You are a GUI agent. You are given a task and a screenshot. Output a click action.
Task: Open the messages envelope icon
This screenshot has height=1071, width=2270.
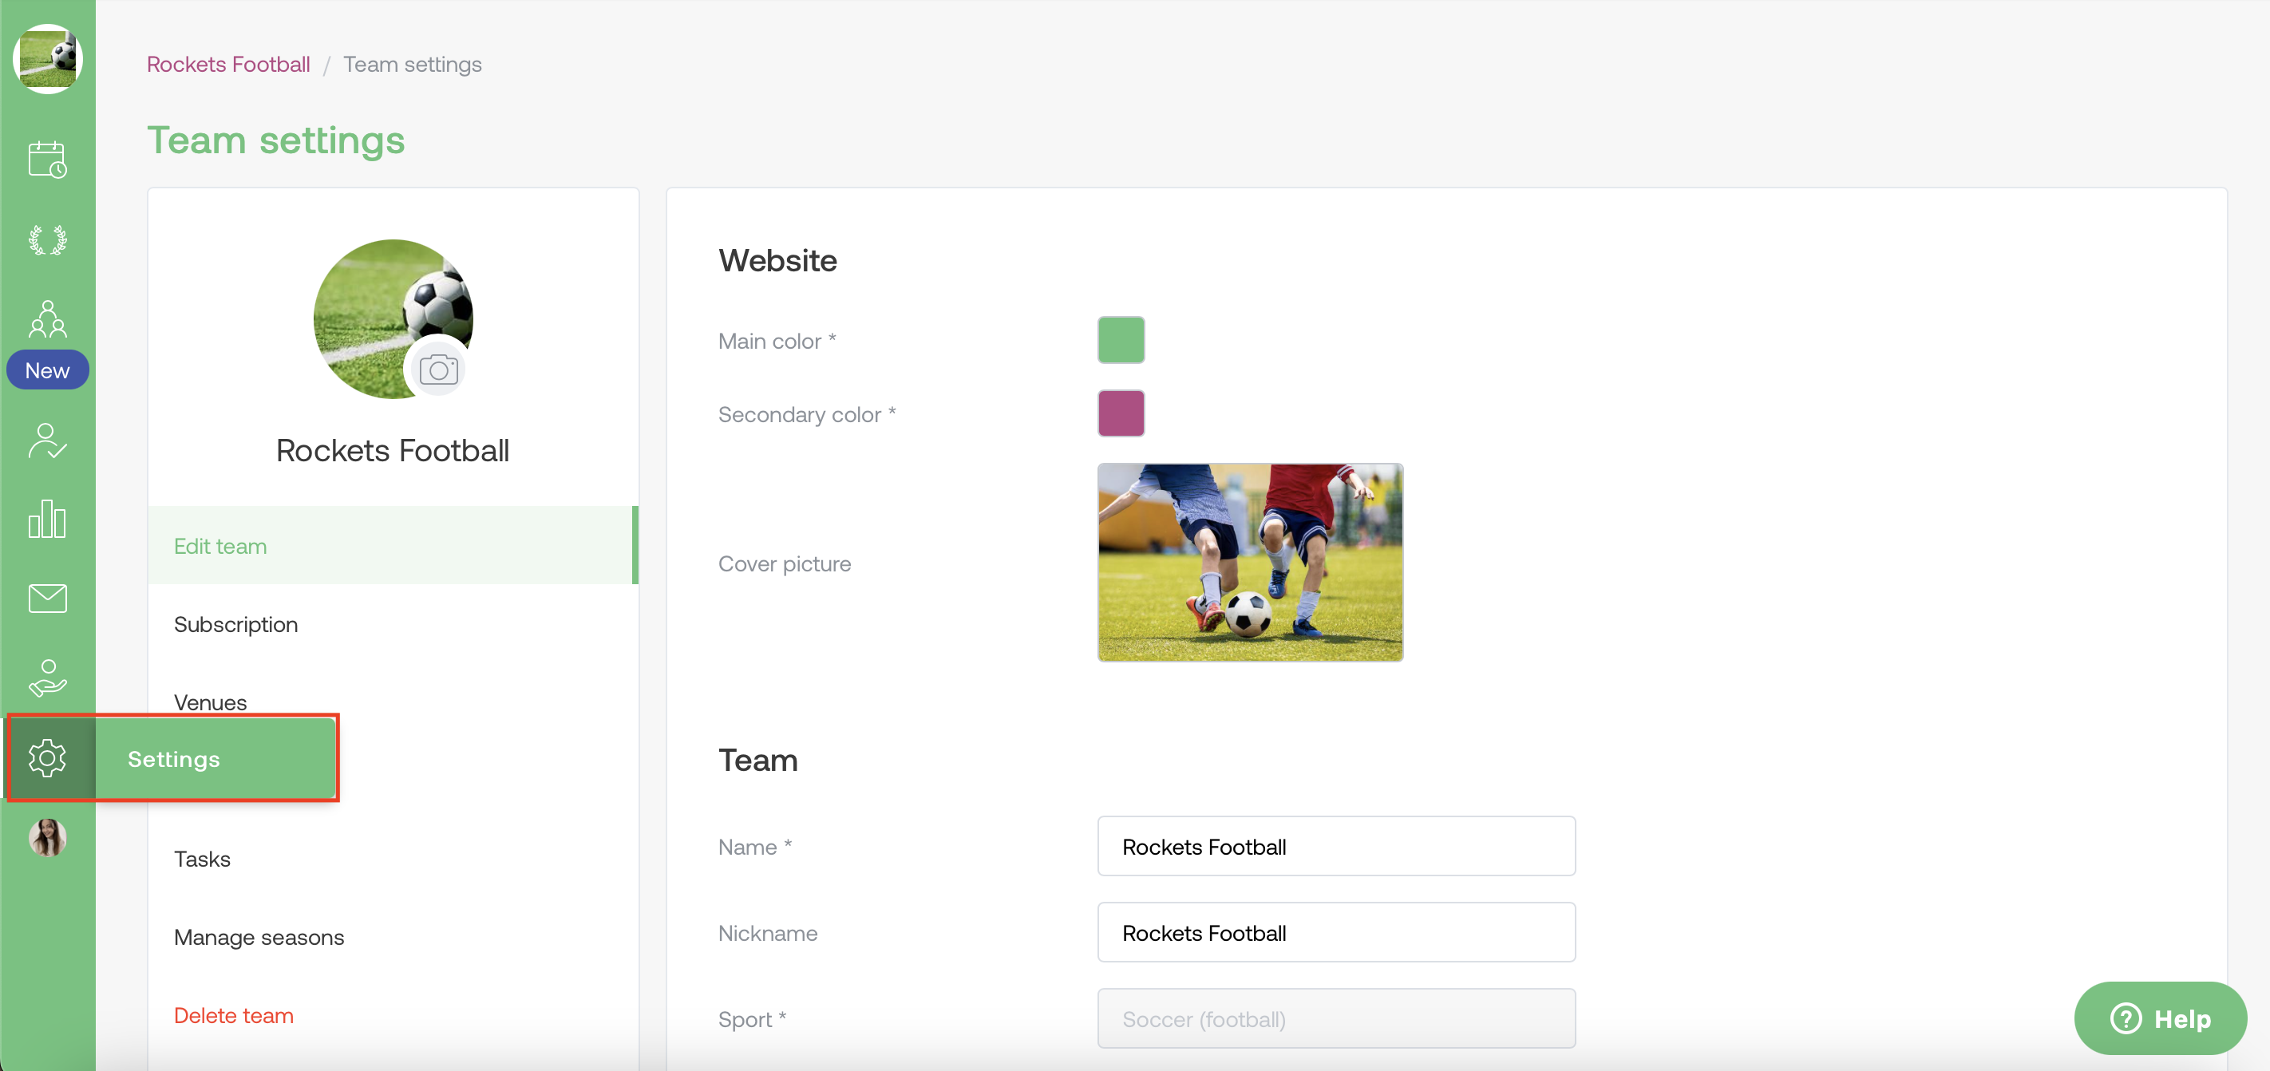[x=48, y=599]
